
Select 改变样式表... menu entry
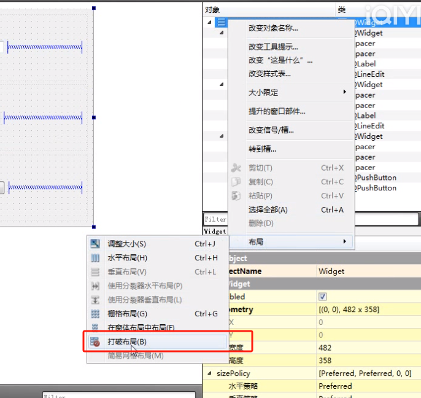(x=269, y=74)
